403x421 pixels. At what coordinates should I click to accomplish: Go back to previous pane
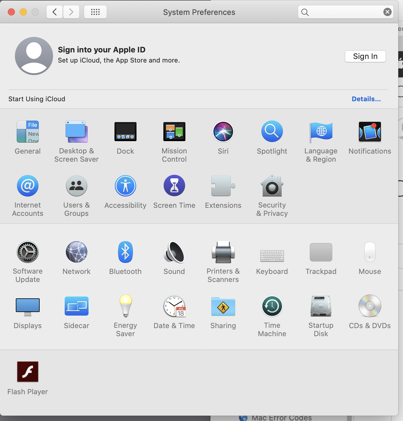(55, 12)
